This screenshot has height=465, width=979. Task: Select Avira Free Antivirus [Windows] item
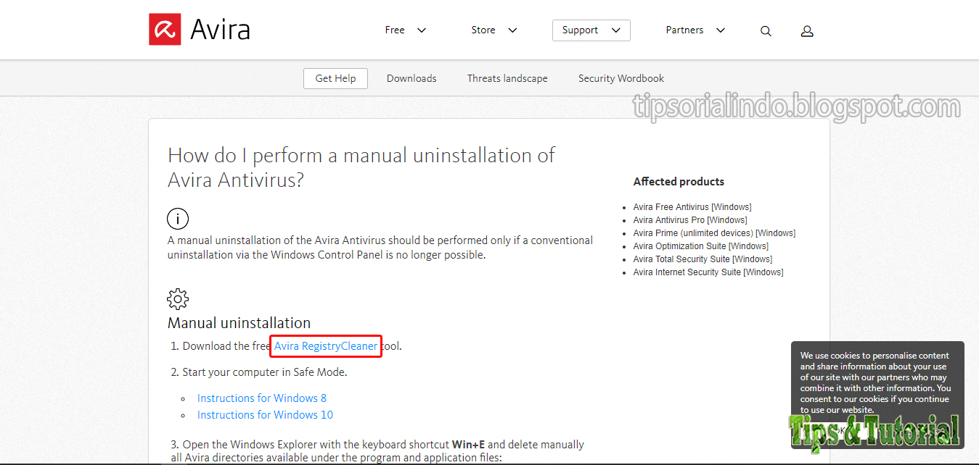click(692, 207)
